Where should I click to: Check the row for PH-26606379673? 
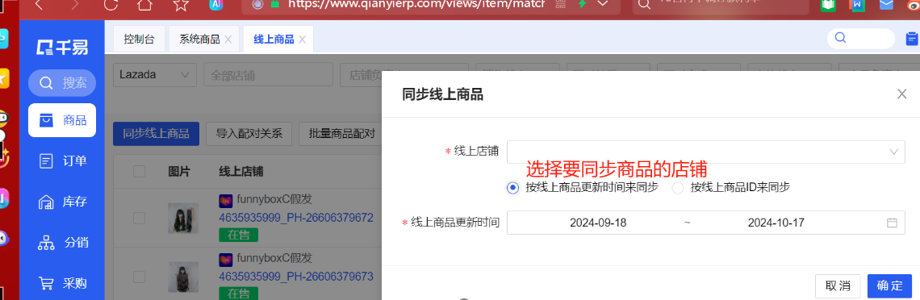pos(139,277)
